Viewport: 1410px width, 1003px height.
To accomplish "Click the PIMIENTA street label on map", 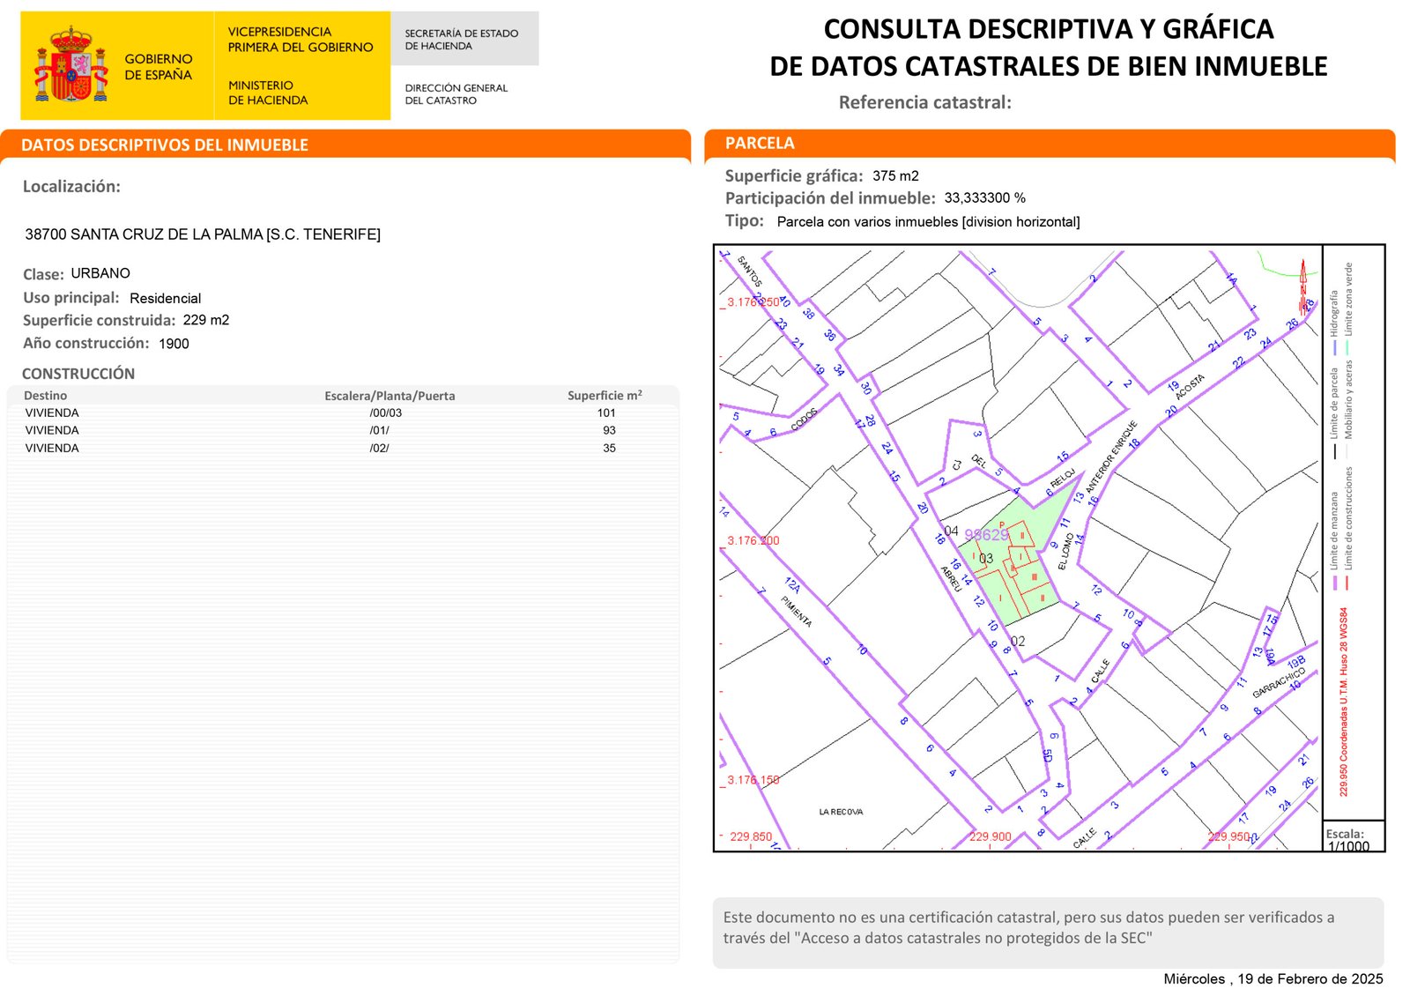I will click(x=796, y=611).
